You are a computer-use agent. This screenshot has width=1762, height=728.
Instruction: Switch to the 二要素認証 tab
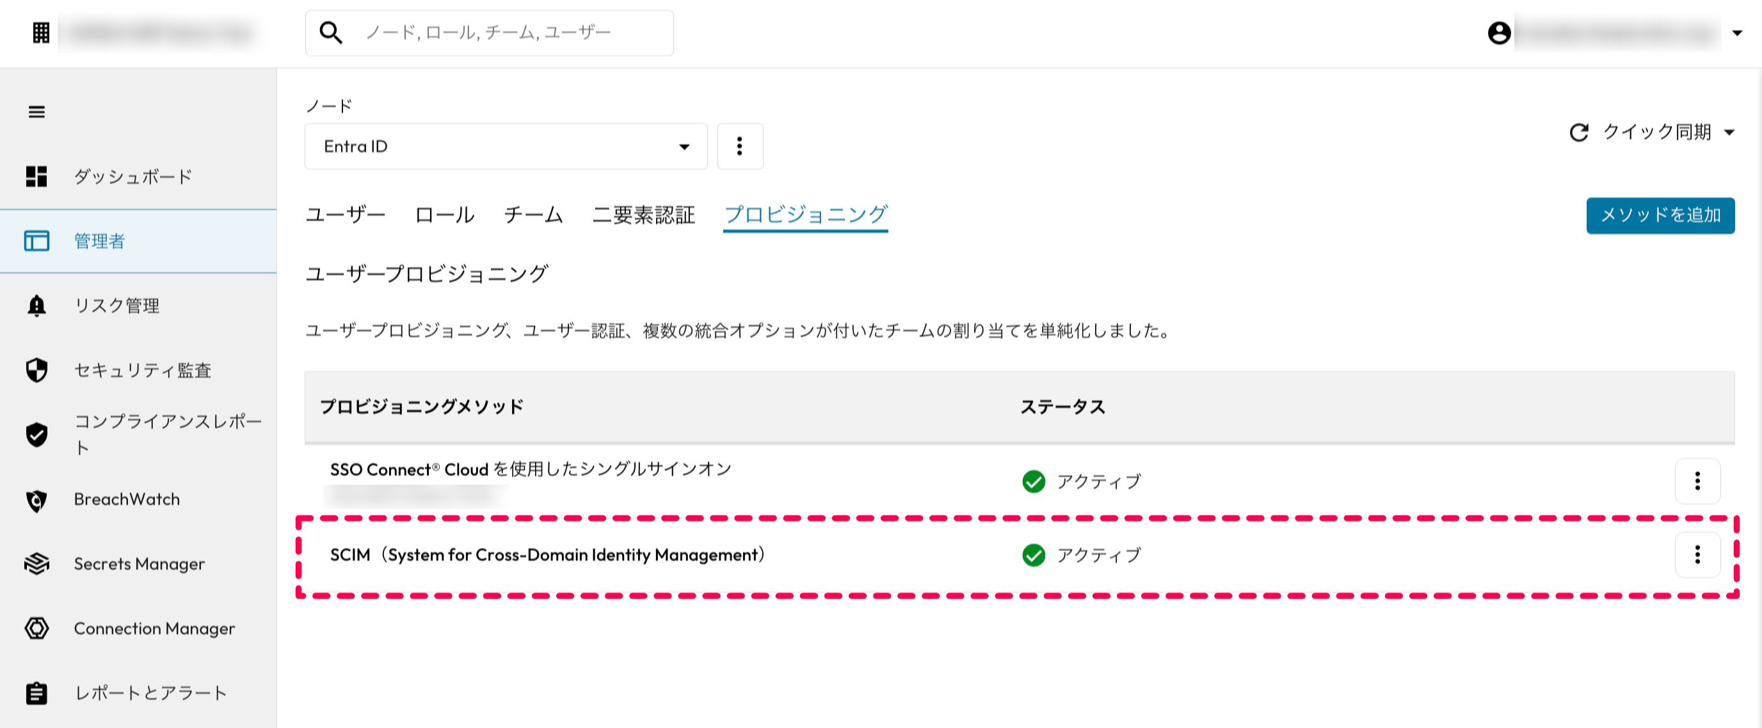tap(643, 215)
